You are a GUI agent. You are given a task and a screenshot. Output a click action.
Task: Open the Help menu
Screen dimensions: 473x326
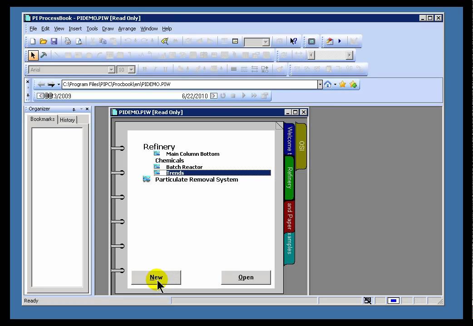pyautogui.click(x=167, y=29)
